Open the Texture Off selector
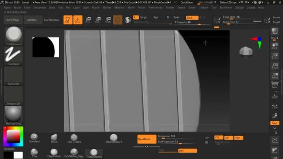 (x=14, y=96)
